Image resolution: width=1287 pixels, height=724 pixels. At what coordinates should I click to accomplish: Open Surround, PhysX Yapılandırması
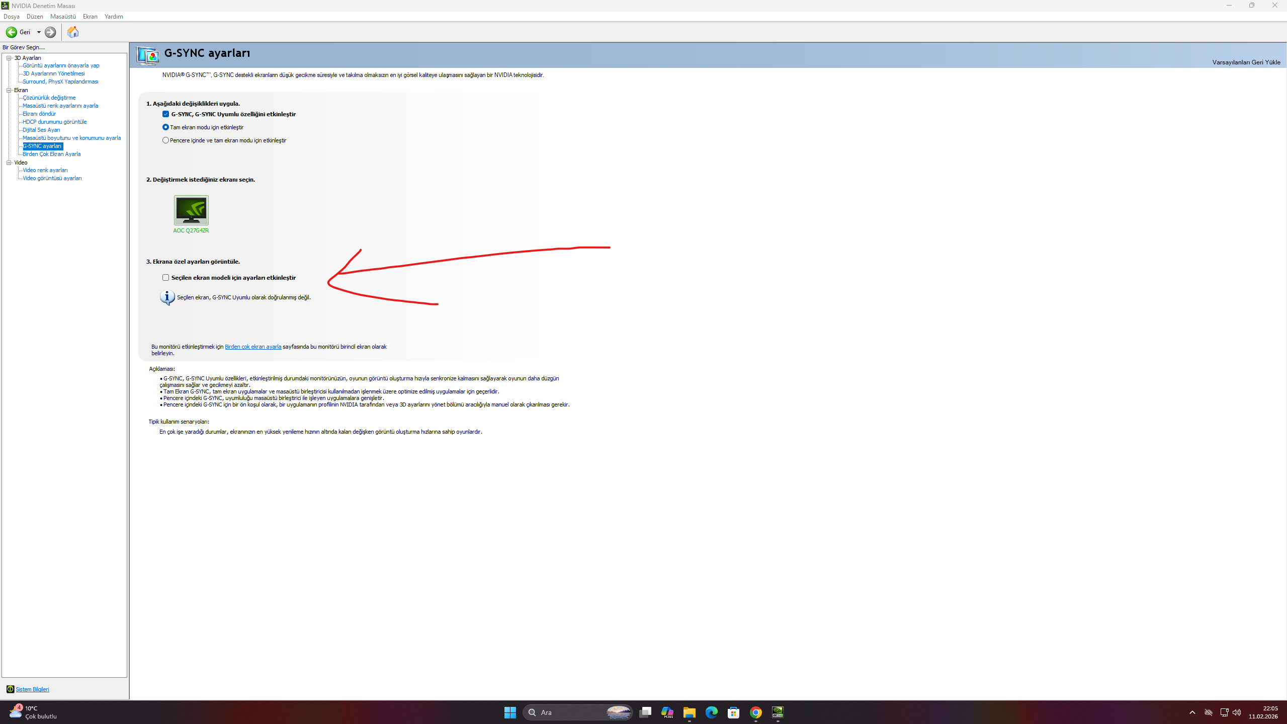click(60, 82)
